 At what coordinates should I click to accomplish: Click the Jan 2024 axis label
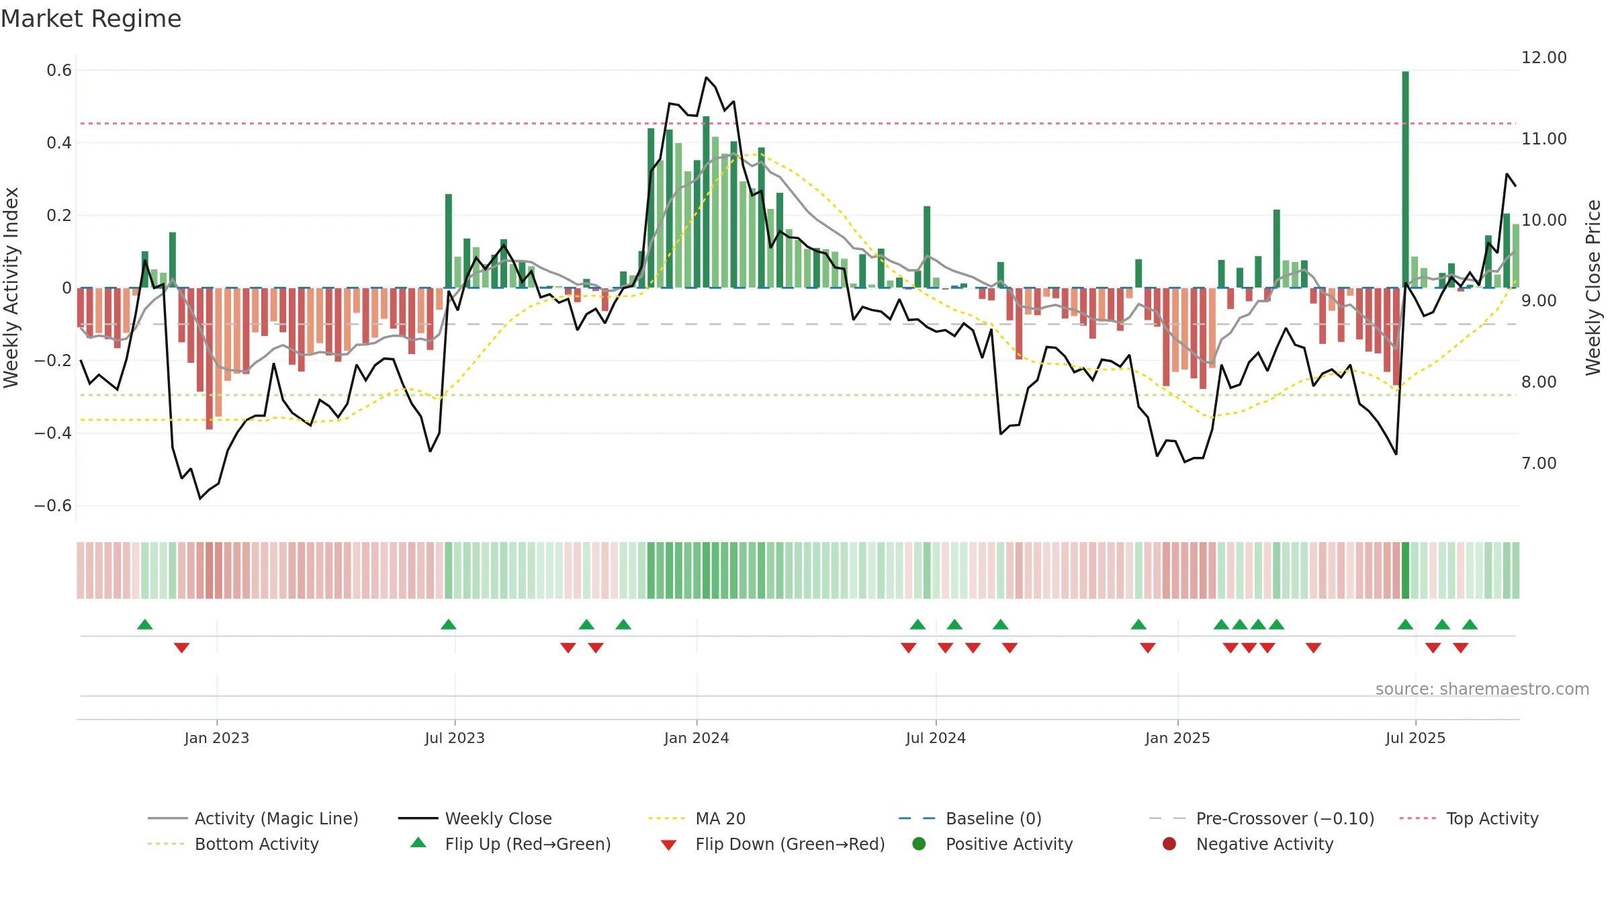tap(697, 738)
